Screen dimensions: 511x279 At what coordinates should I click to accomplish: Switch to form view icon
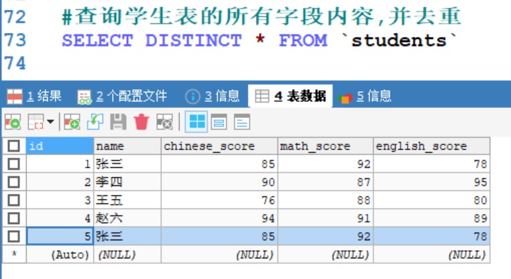[219, 122]
